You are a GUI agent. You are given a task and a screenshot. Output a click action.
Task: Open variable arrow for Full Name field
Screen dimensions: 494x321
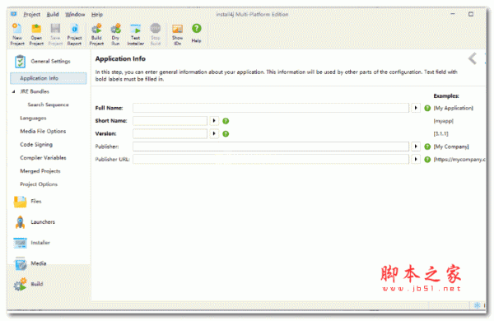point(416,108)
